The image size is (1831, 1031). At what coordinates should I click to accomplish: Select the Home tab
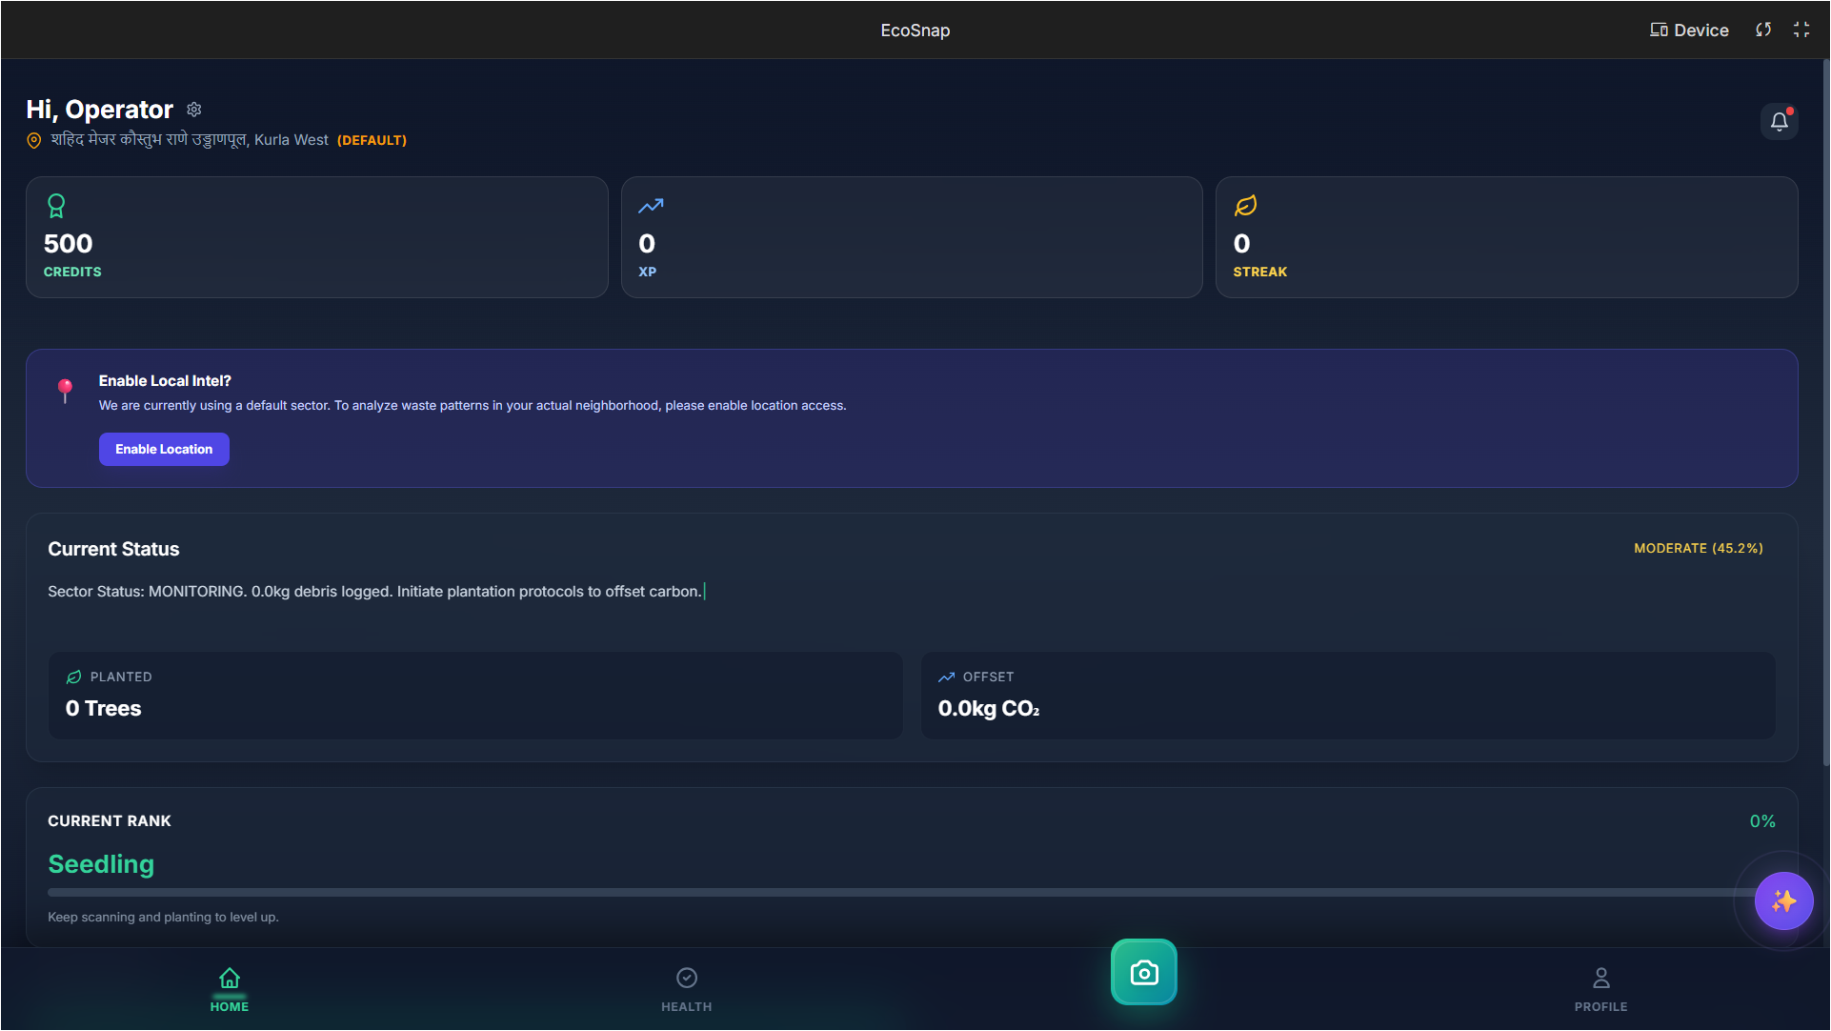click(x=230, y=989)
